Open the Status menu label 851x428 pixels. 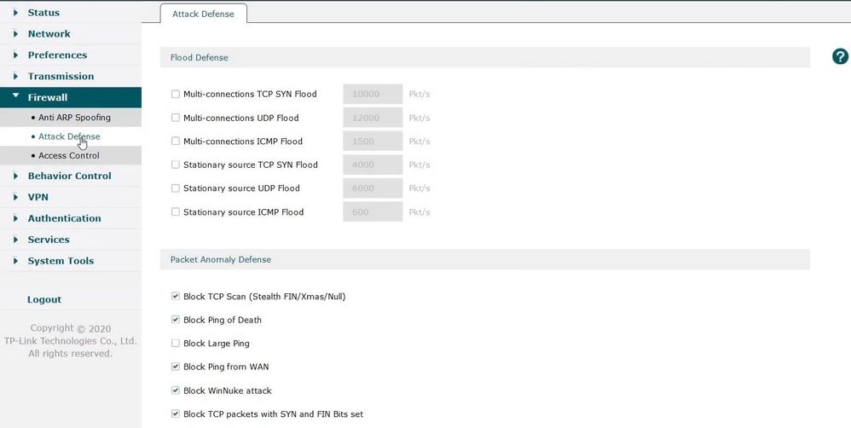tap(44, 13)
